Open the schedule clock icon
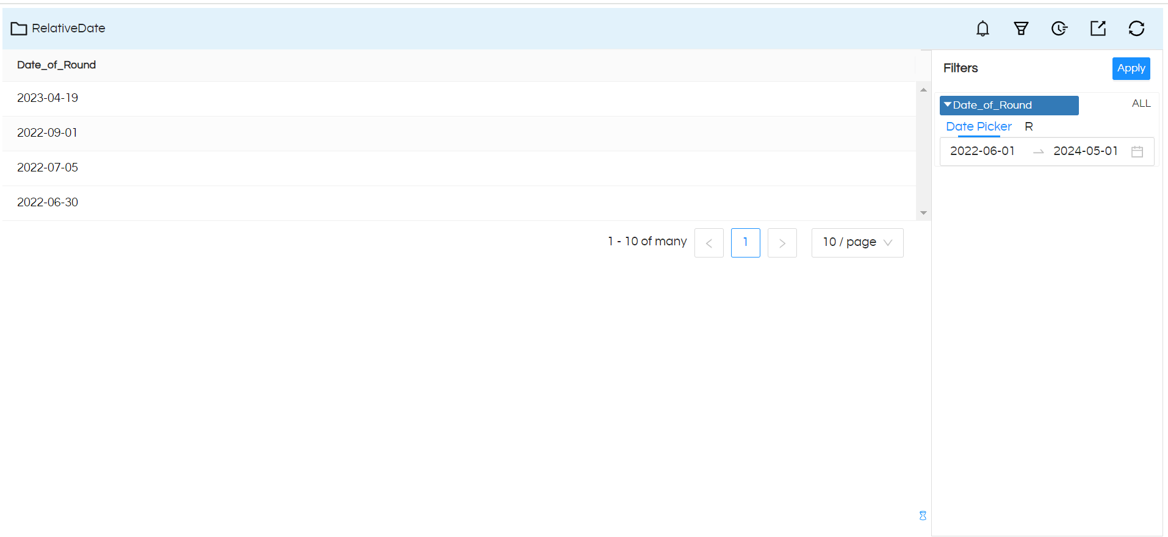 click(1059, 29)
